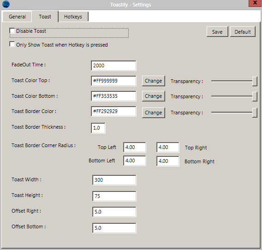The image size is (262, 250).
Task: Click the Toast Color Top hex field
Action: point(113,81)
